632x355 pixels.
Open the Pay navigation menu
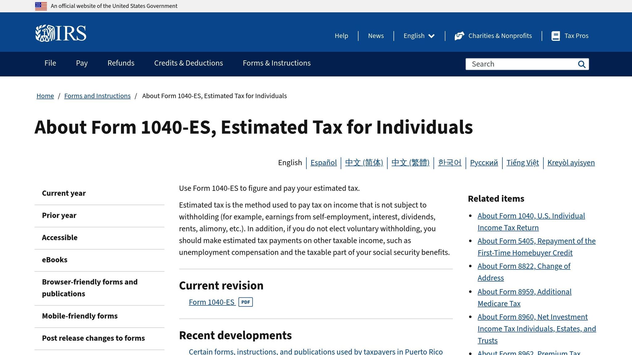[81, 63]
